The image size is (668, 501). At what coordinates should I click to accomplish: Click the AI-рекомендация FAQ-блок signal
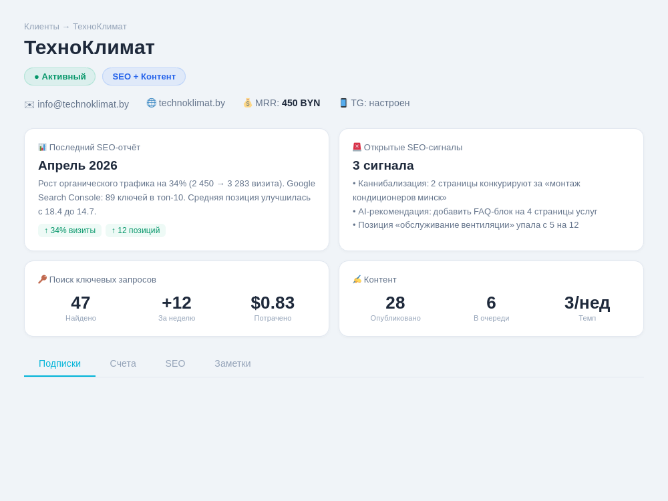pyautogui.click(x=475, y=211)
